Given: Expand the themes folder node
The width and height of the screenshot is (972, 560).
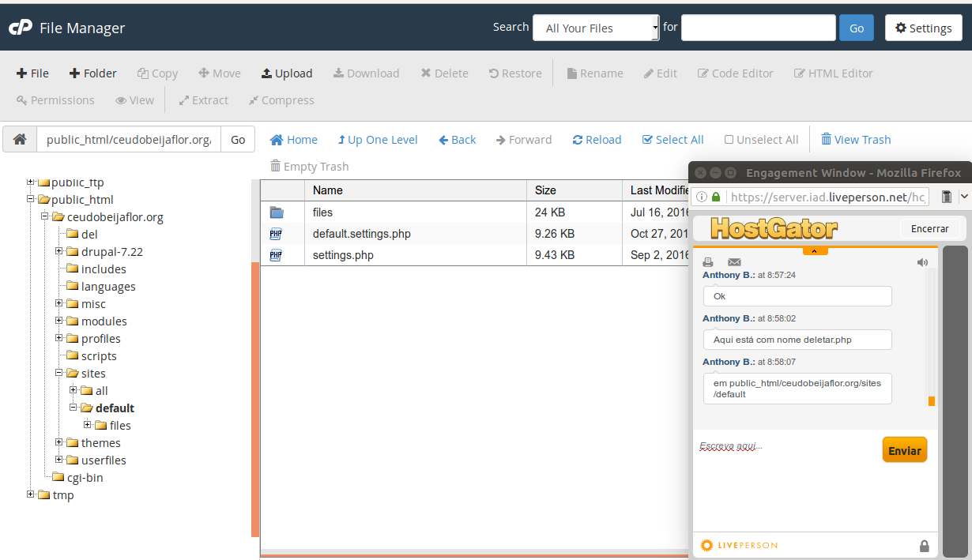Looking at the screenshot, I should point(59,442).
